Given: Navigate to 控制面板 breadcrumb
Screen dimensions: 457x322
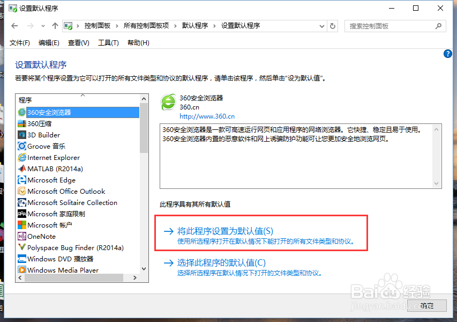Looking at the screenshot, I should 98,26.
